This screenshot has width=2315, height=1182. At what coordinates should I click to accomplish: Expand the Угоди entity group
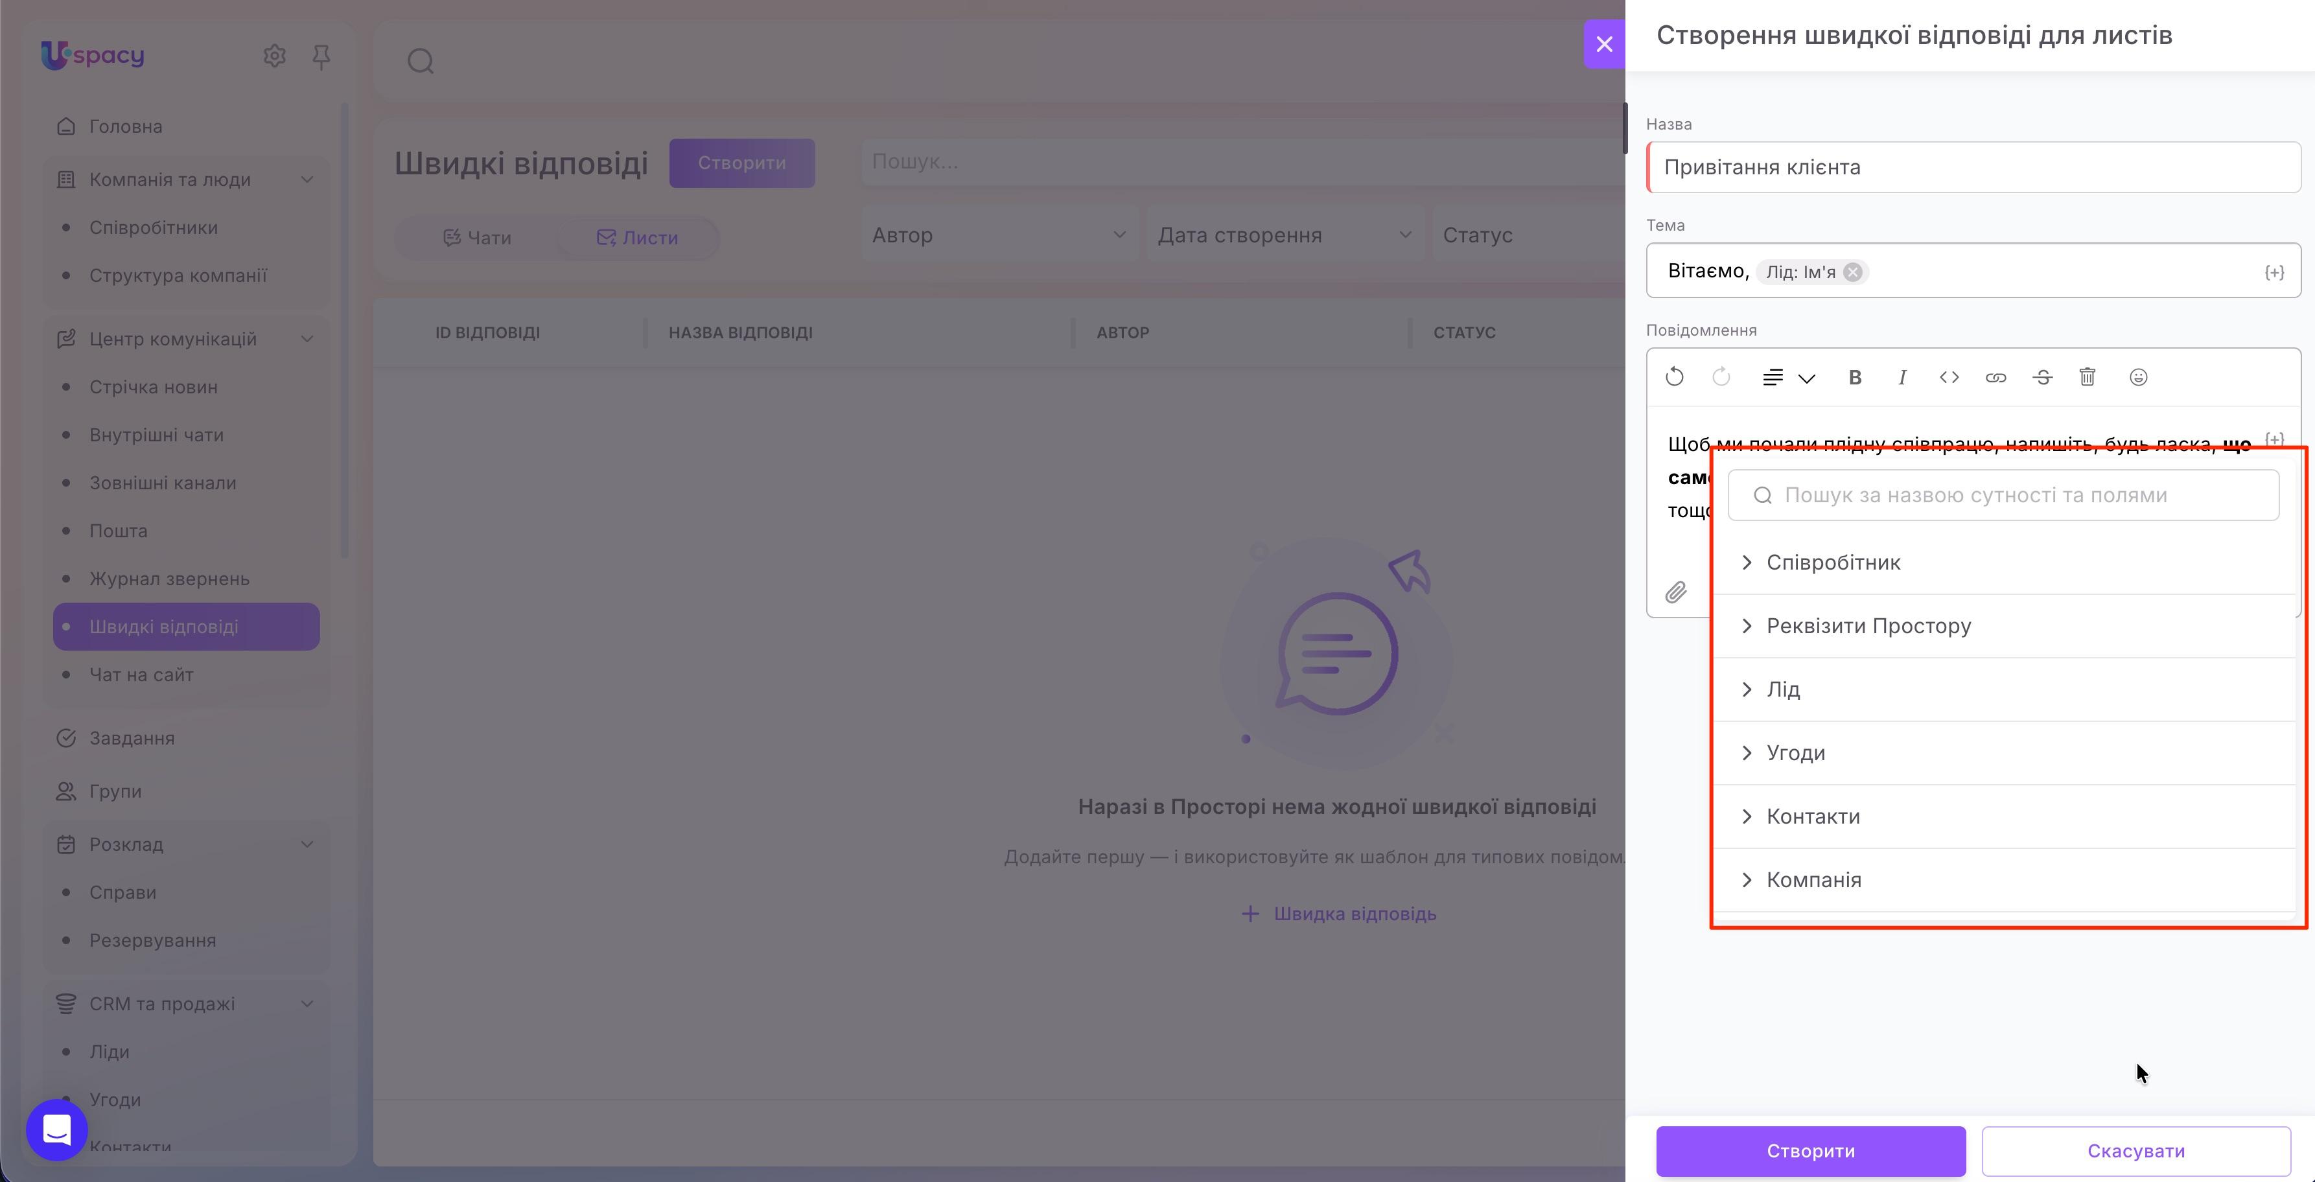click(x=2004, y=753)
